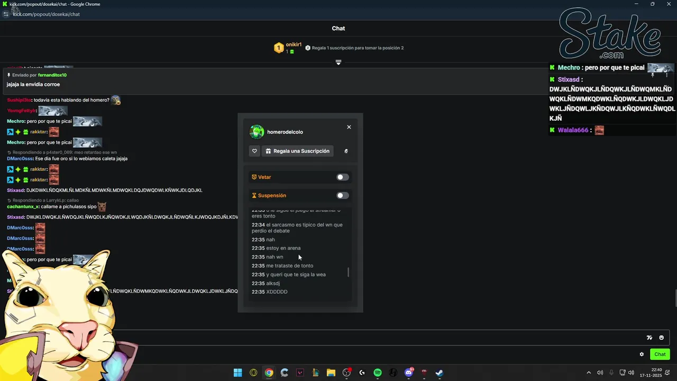Click the heart follow icon on homerodelcolo card
The width and height of the screenshot is (677, 381).
pos(254,151)
